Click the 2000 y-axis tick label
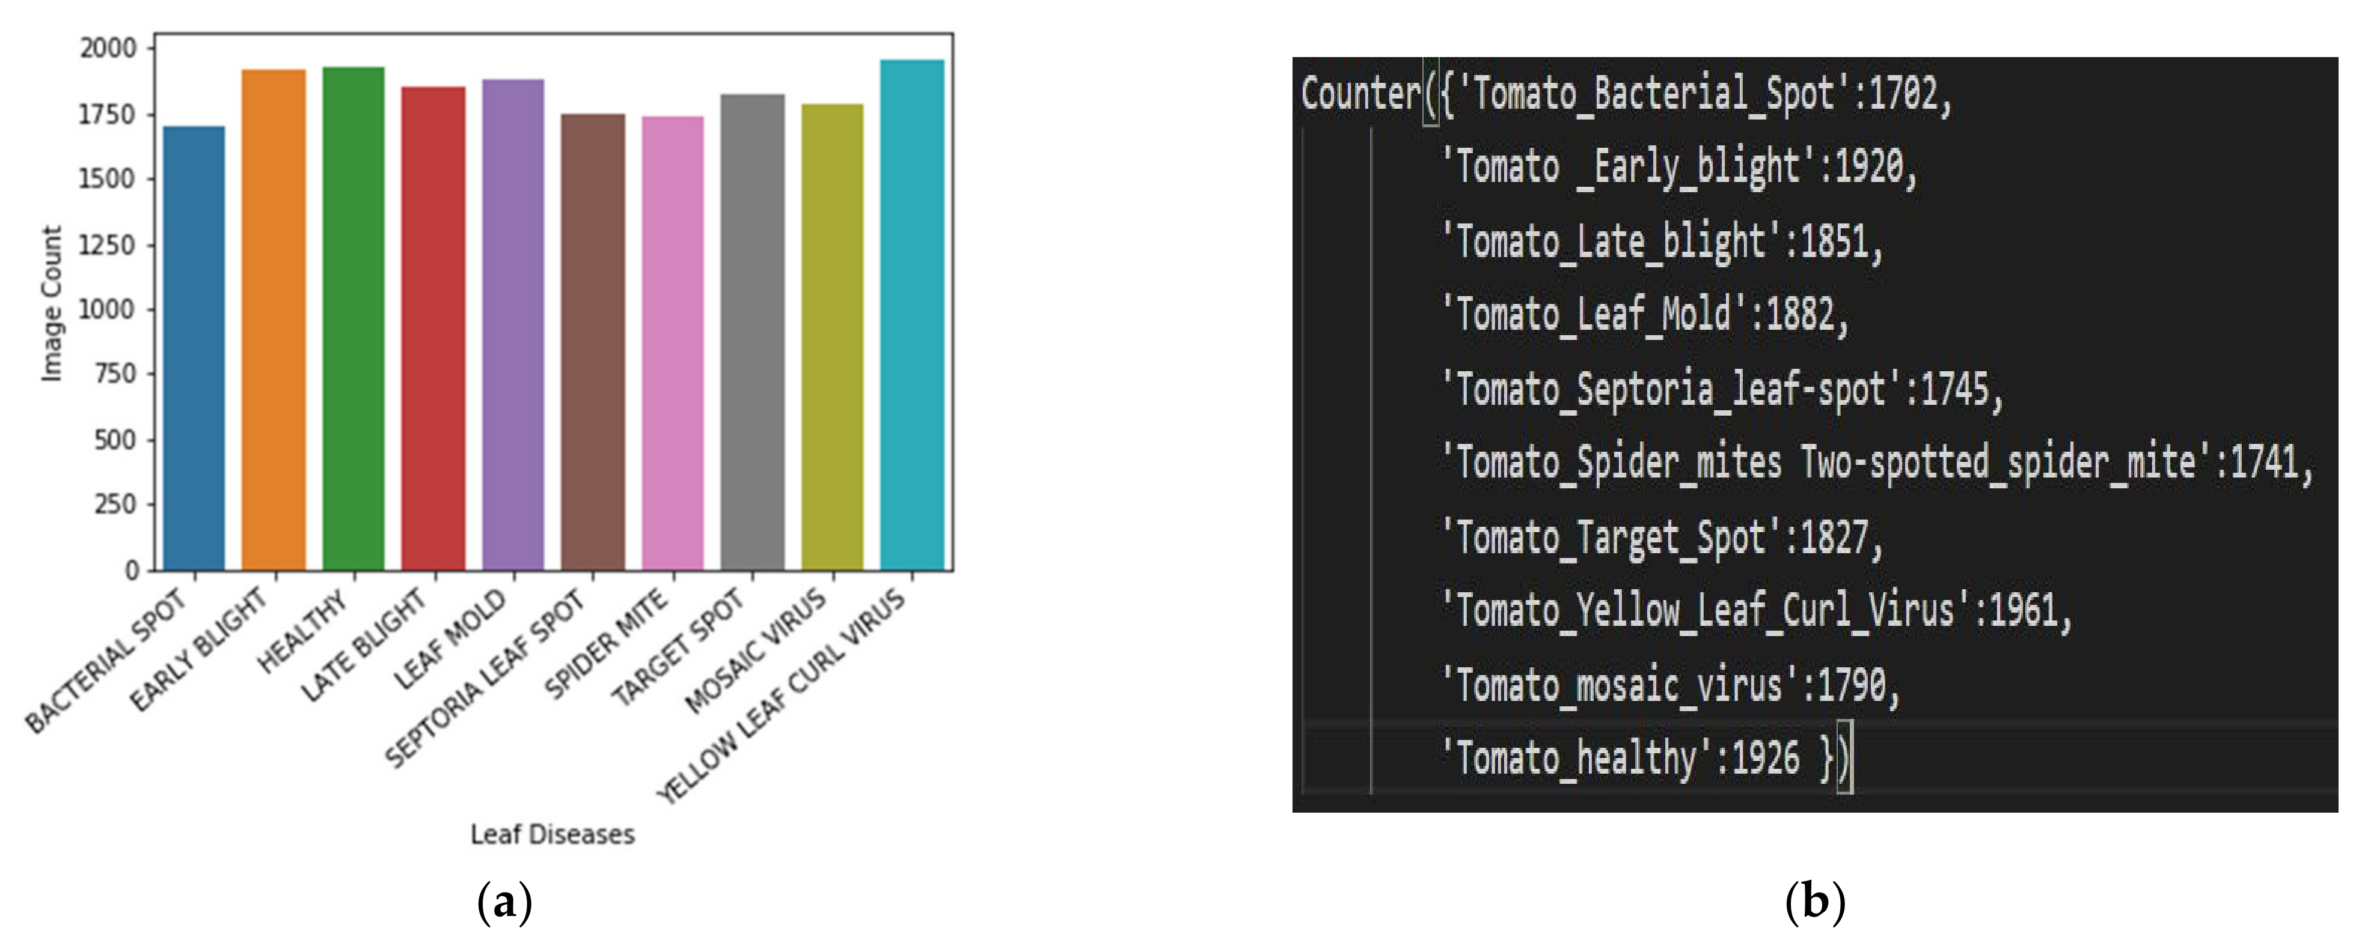Viewport: 2359px width, 949px height. 108,47
